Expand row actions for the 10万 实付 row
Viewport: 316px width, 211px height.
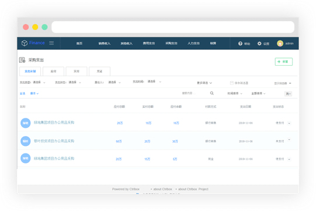tap(289, 123)
